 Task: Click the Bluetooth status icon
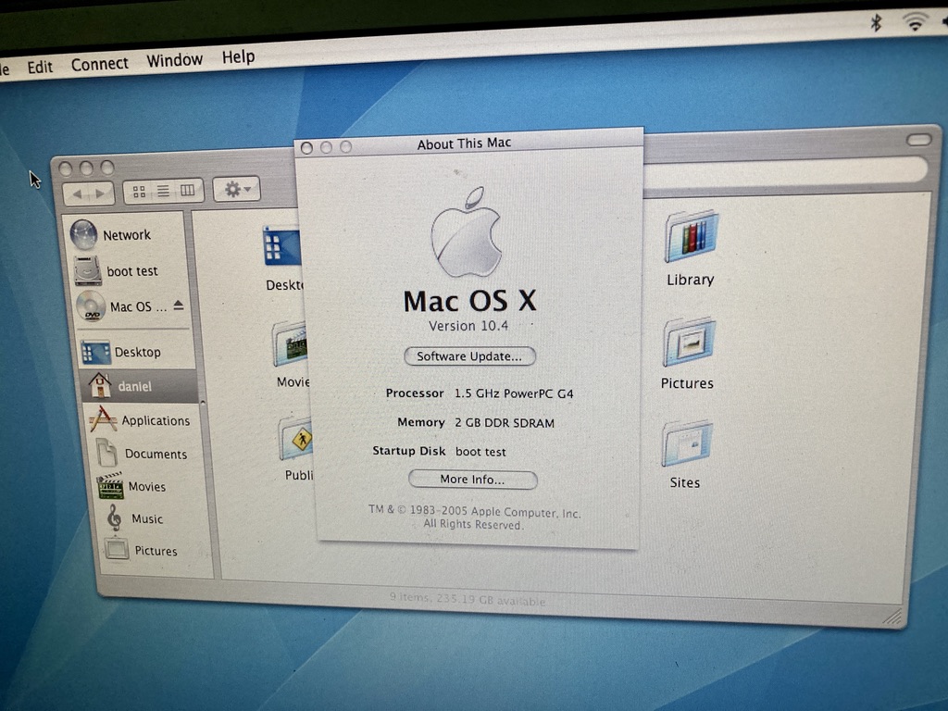[876, 23]
